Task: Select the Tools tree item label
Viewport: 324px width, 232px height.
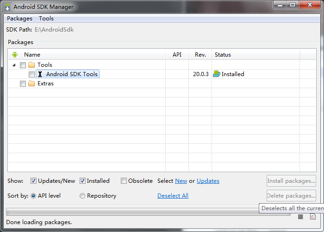Action: point(45,65)
